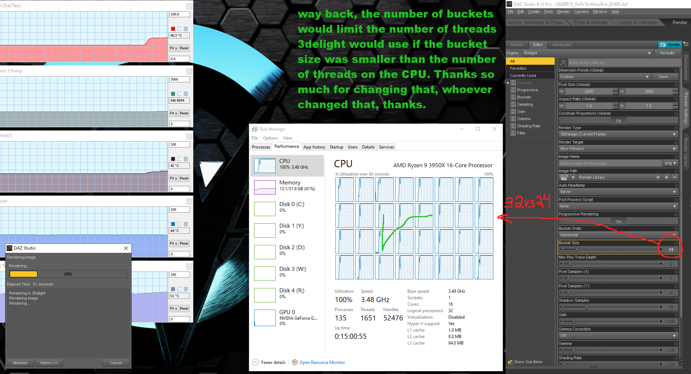
Task: Click the red graph color swatch above 48.3 °C
Action: coord(173,29)
